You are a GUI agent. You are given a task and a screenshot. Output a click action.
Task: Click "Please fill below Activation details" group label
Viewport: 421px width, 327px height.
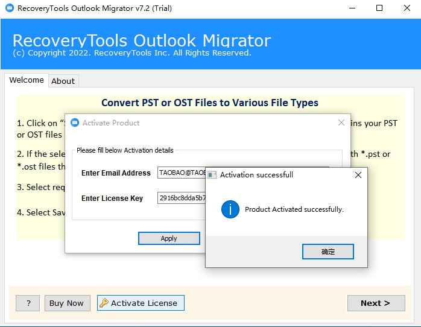point(125,150)
